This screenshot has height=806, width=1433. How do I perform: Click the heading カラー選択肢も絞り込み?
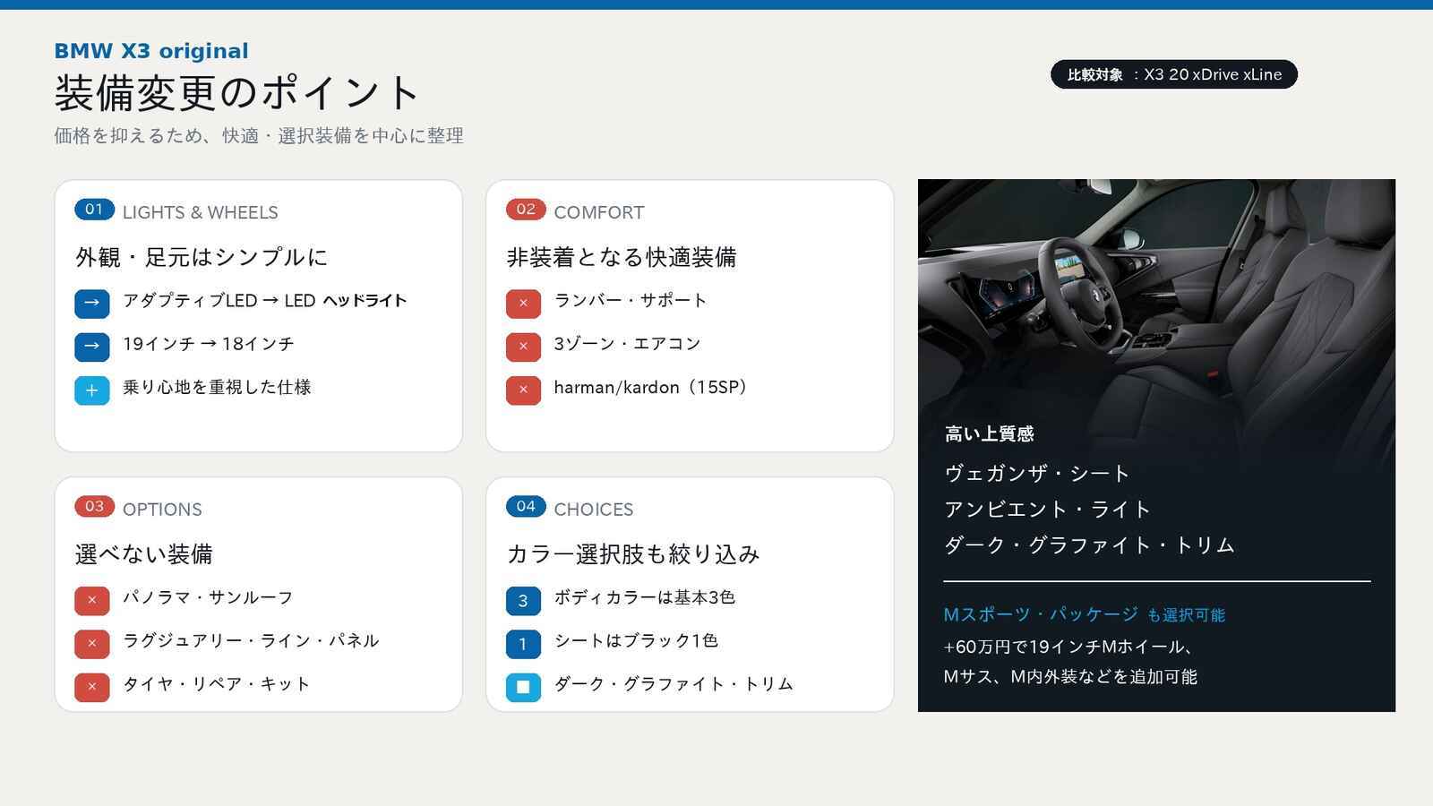click(633, 554)
